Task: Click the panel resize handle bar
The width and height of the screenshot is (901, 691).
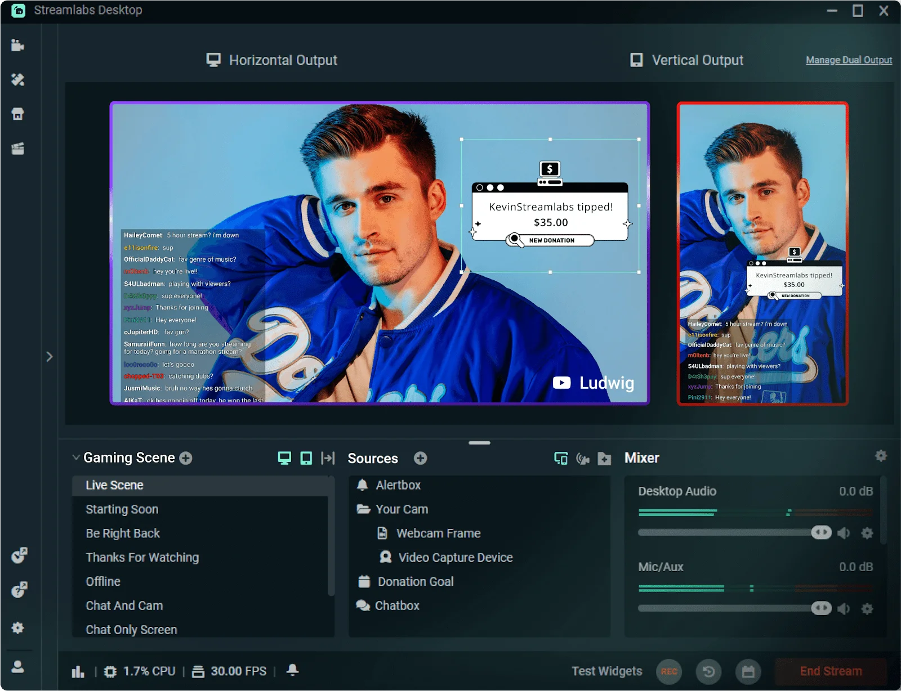Action: [479, 443]
